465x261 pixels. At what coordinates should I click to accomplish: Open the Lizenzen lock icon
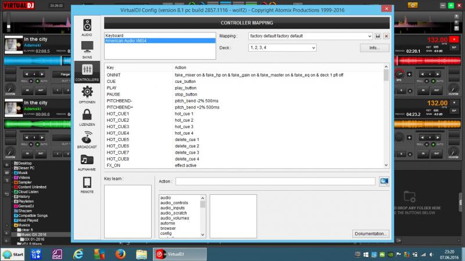(x=87, y=116)
